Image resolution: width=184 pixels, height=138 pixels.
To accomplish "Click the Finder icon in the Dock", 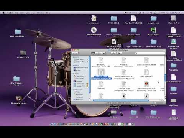I will click(x=51, y=124).
